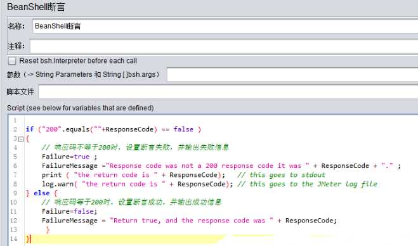Click the Failure=true line in script

pos(69,157)
